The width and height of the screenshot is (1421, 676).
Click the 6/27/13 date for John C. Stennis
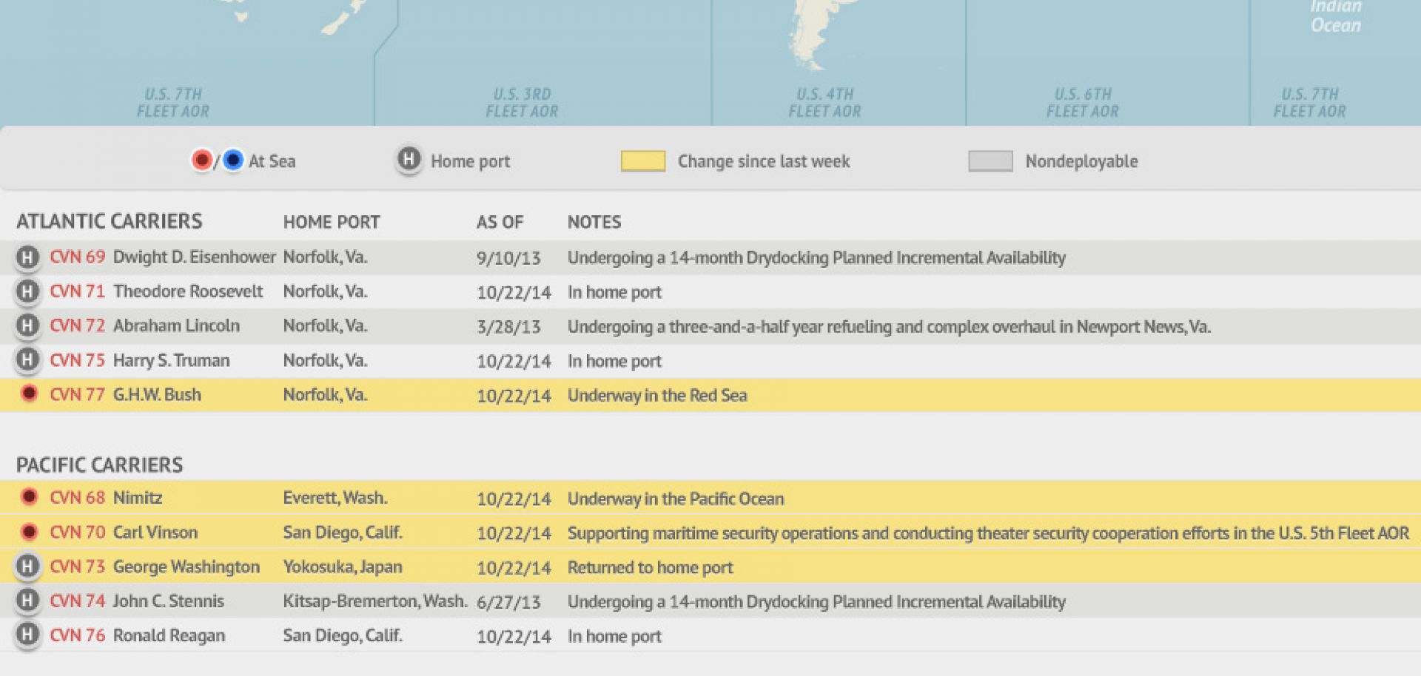(x=508, y=602)
